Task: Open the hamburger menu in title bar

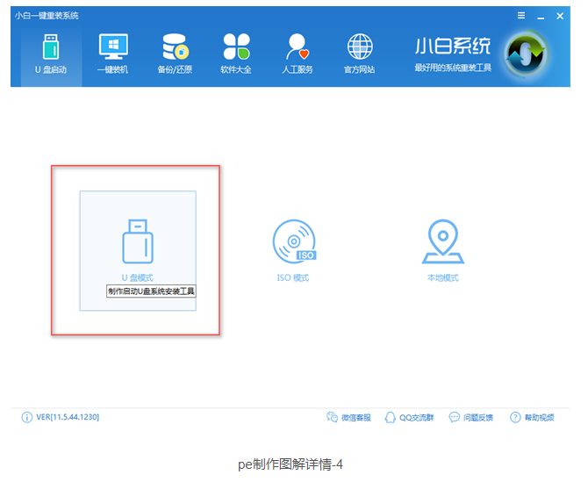Action: click(521, 16)
